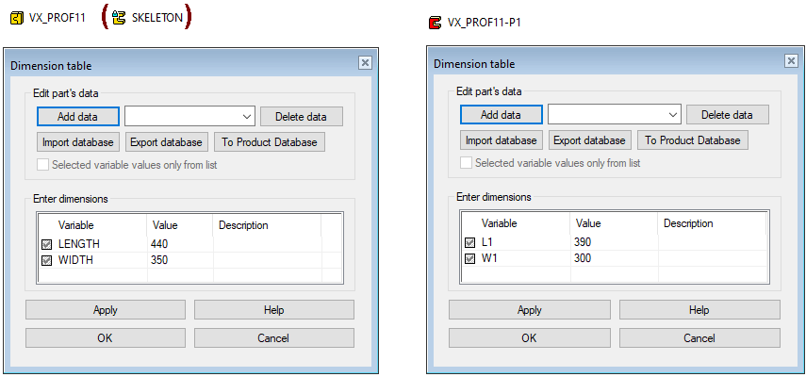Uncheck the W1 variable checkbox
Screen dimensions: 806x377
[x=470, y=258]
